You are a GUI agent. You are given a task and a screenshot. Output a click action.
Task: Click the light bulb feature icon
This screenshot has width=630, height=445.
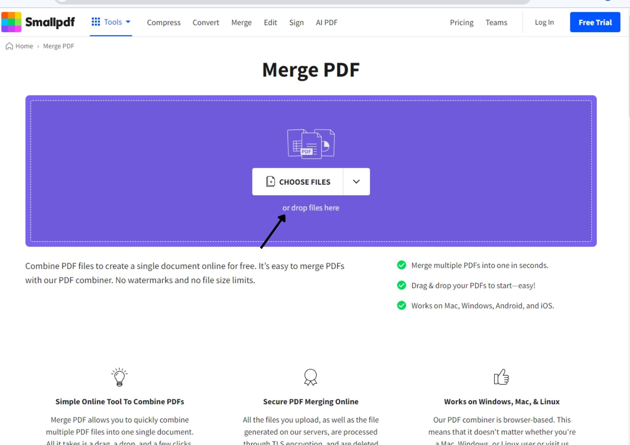click(x=119, y=377)
